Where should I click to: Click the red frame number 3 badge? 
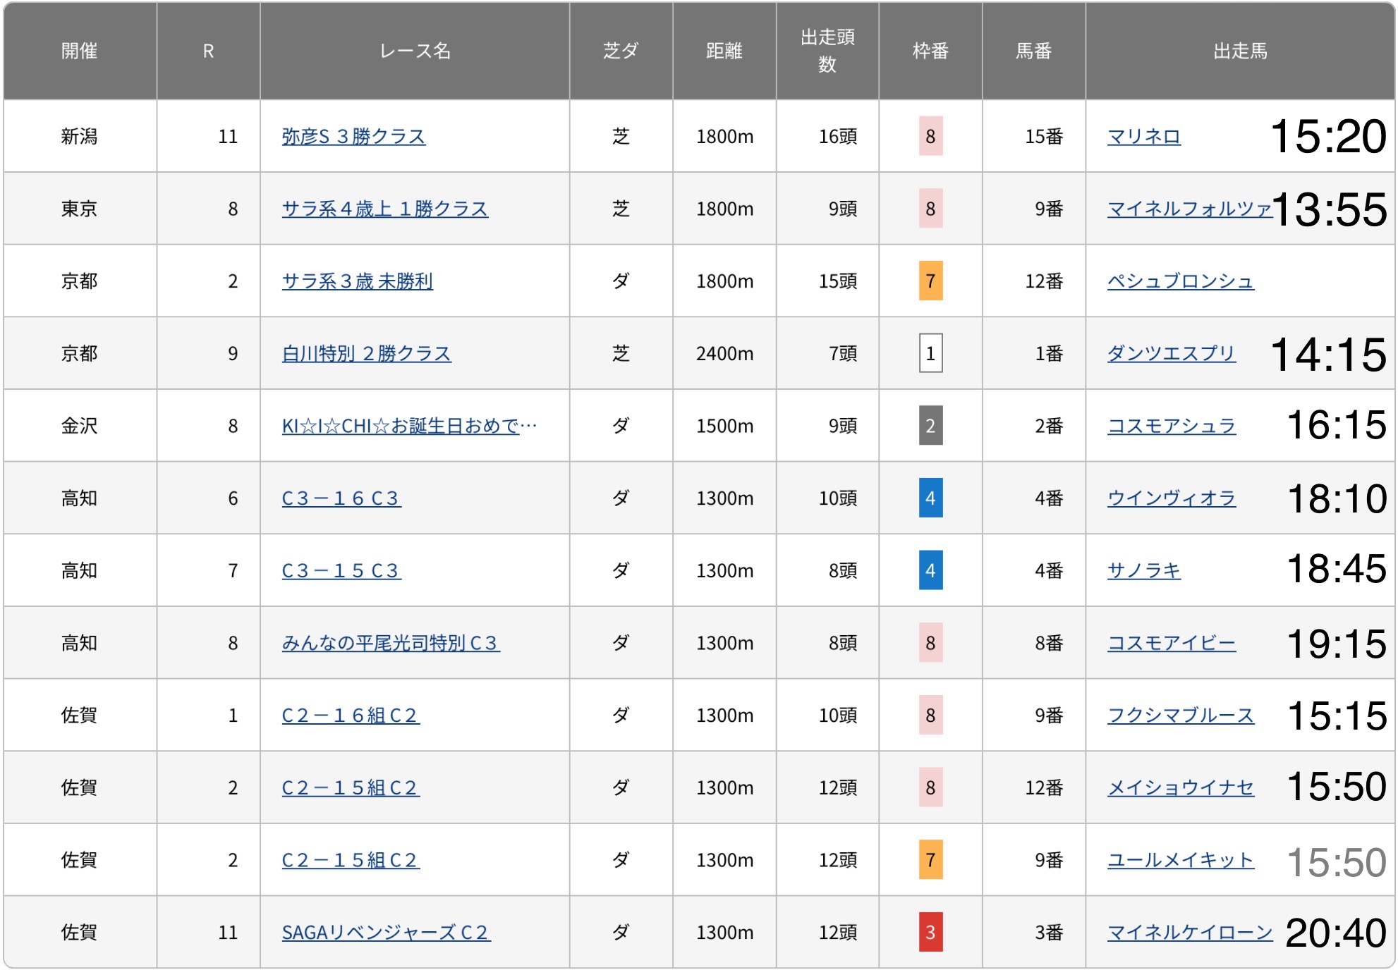(930, 933)
